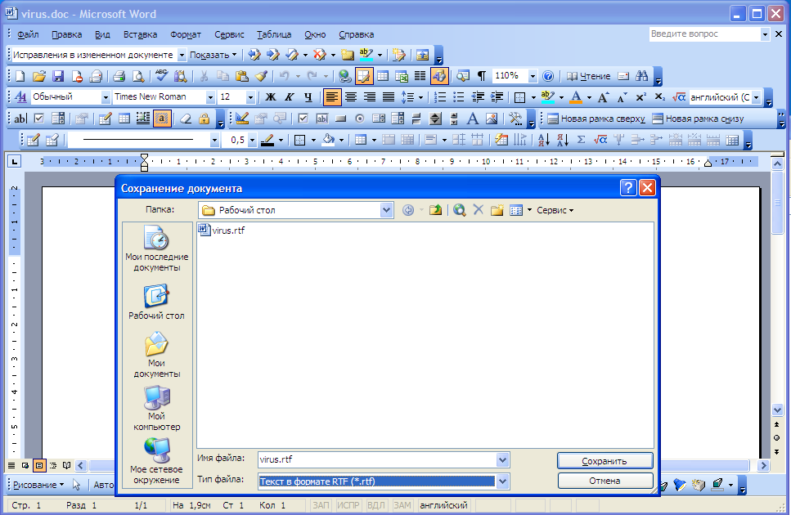The image size is (791, 515).
Task: Go to Мой компьютер location
Action: pyautogui.click(x=156, y=408)
